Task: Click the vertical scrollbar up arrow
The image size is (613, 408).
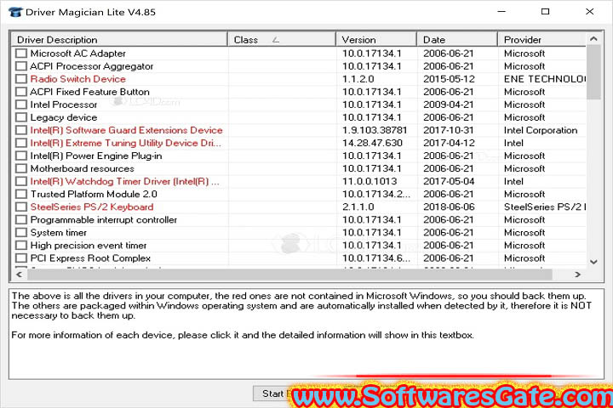Action: coord(593,38)
